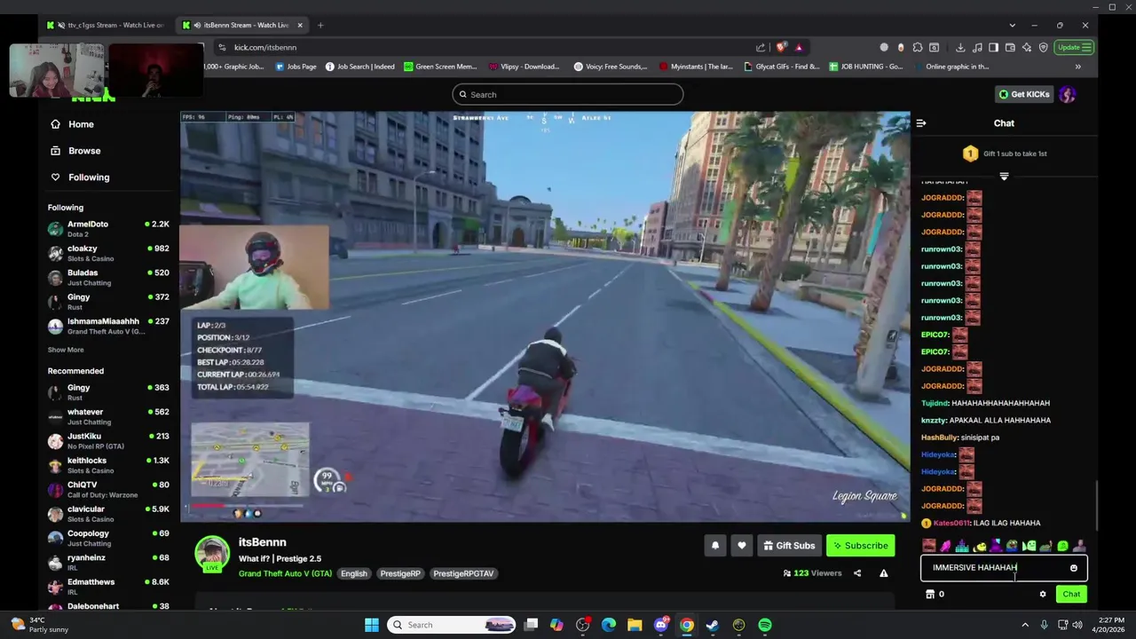Viewport: 1136px width, 639px height.
Task: Open volume control in system tray
Action: [1077, 625]
